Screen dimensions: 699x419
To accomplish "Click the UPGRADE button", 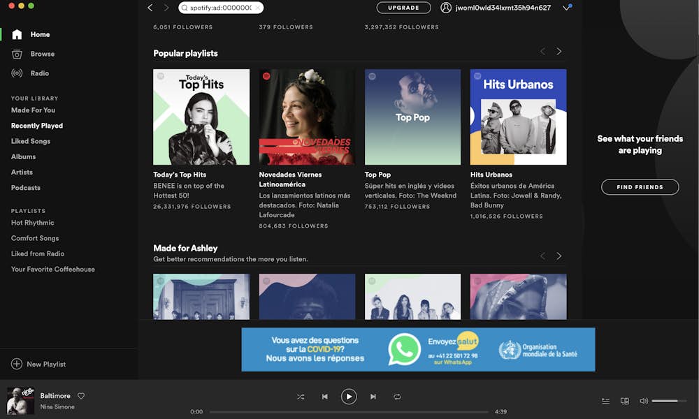I will (403, 8).
